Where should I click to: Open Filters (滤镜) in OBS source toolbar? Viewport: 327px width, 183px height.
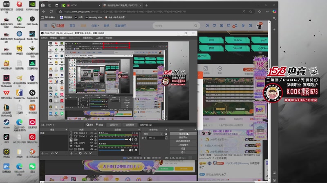pyautogui.click(x=99, y=125)
